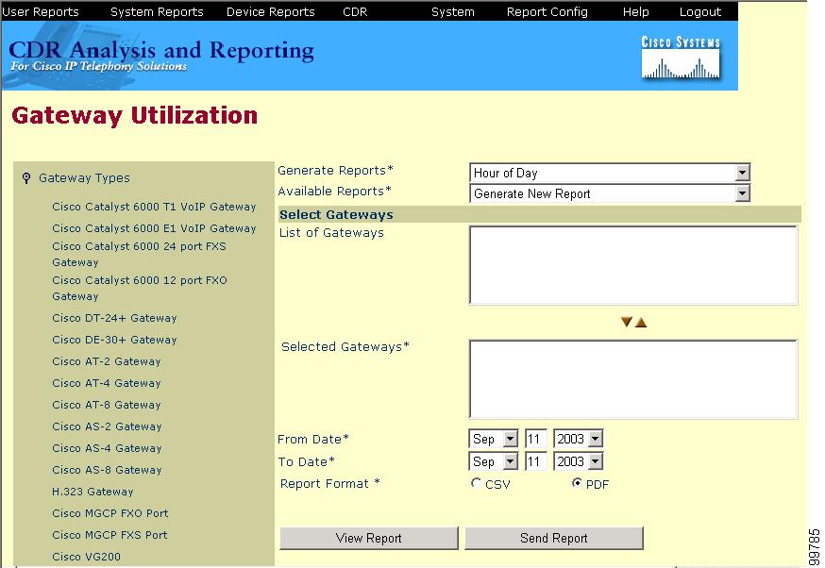The height and width of the screenshot is (568, 825).
Task: Select PDF report format
Action: (x=577, y=483)
